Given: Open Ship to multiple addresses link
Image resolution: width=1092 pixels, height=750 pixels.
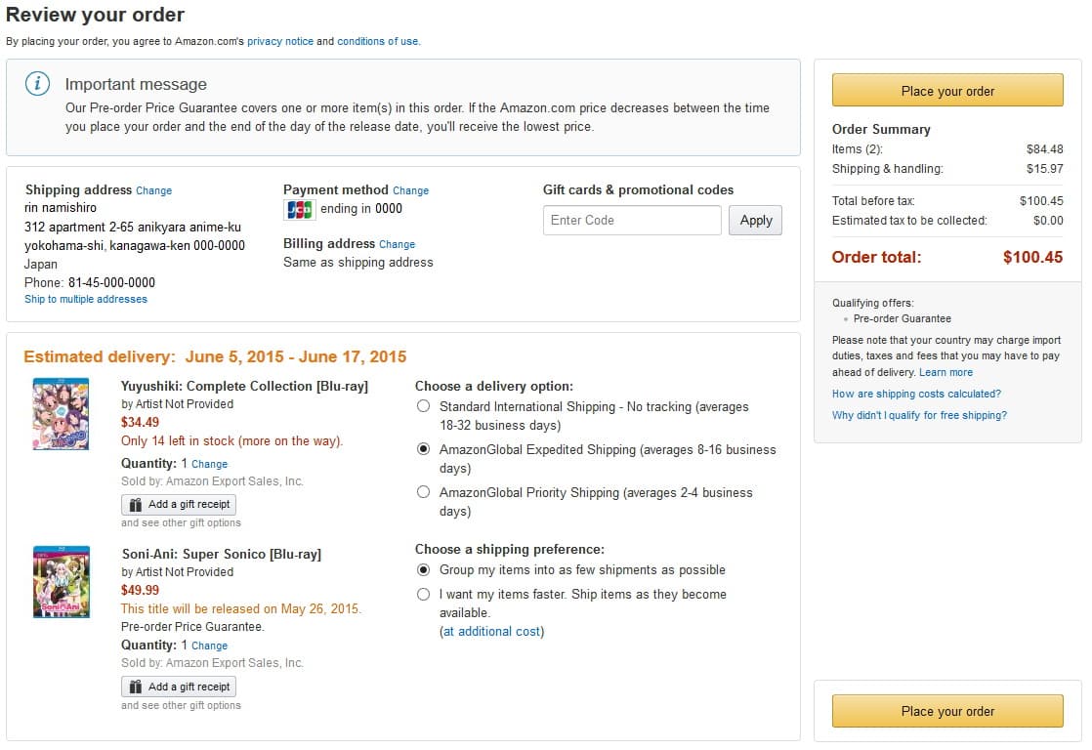Looking at the screenshot, I should coord(86,300).
